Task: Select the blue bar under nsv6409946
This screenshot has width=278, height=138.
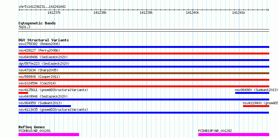Action: pos(144,100)
